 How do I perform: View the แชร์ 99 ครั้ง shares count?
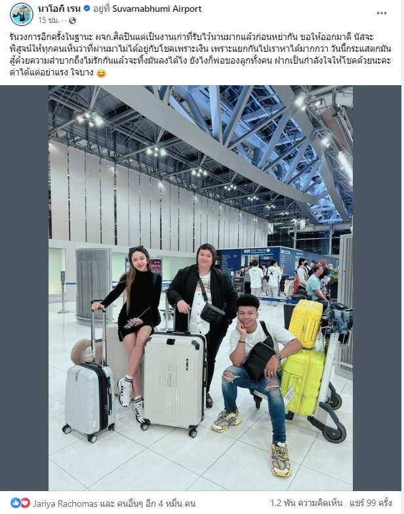pyautogui.click(x=371, y=503)
